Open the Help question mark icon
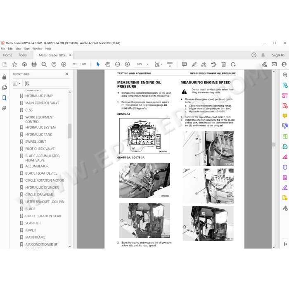 (x=254, y=55)
